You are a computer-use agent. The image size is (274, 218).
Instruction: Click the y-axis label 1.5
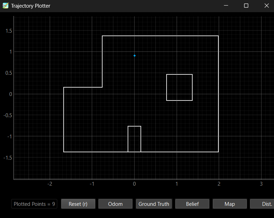(x=9, y=31)
